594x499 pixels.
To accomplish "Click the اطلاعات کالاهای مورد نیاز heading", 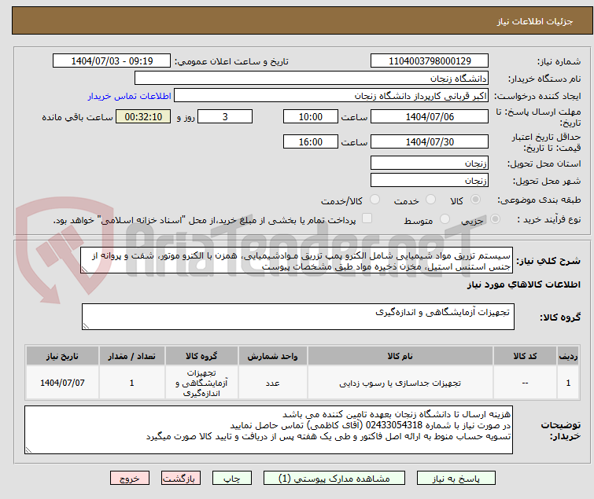I will pos(523,284).
